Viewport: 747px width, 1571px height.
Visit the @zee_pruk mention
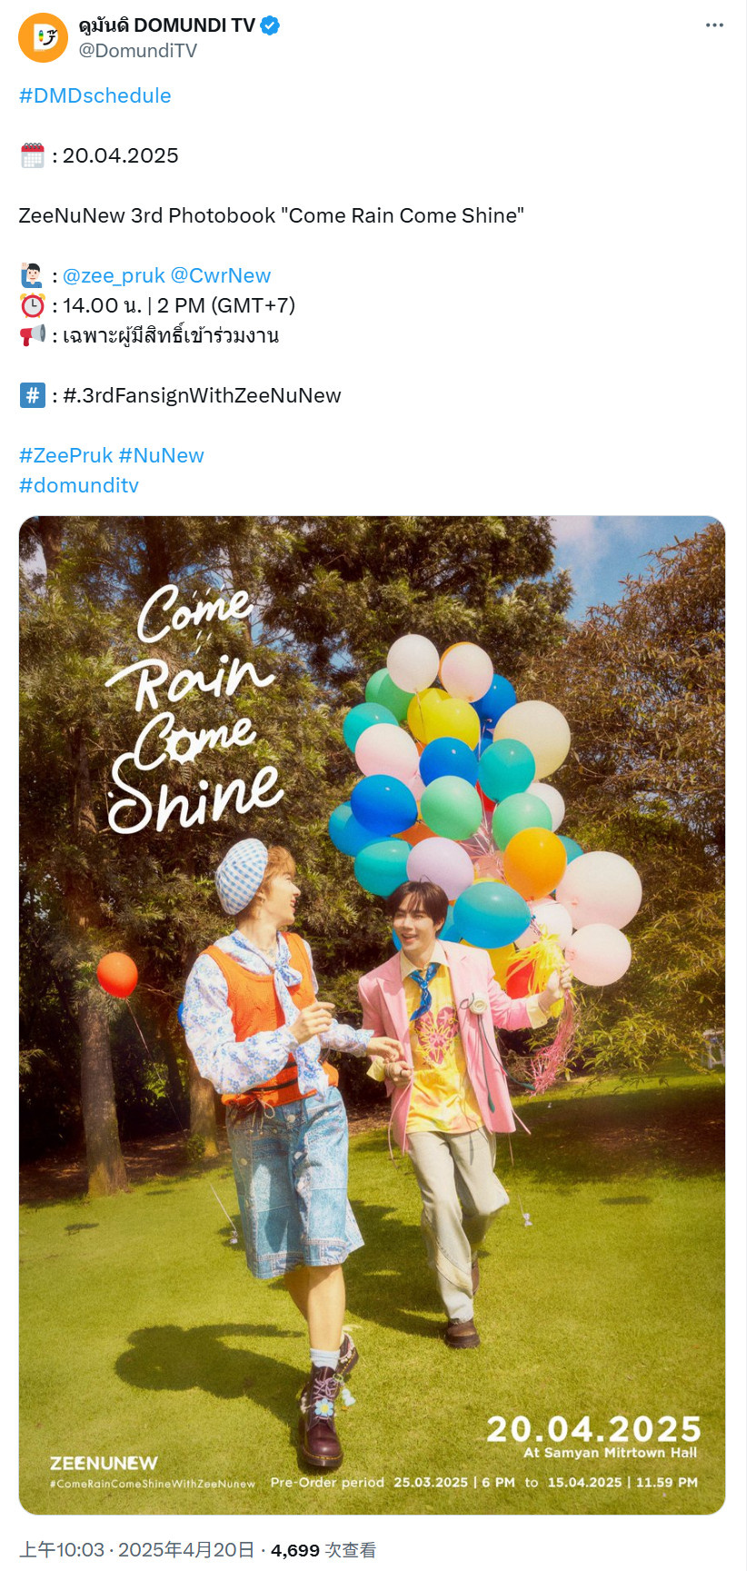point(114,275)
